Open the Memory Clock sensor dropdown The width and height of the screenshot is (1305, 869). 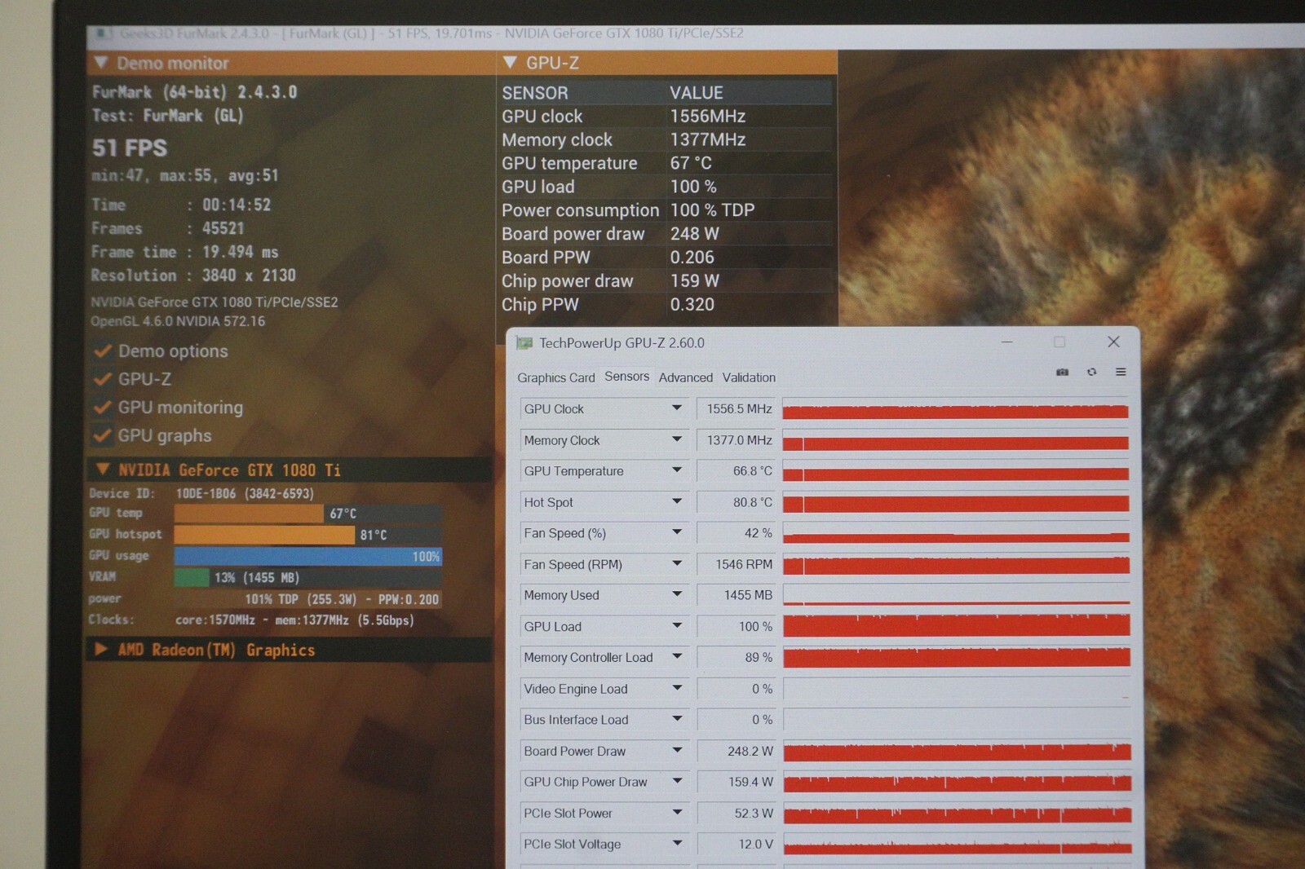tap(677, 439)
